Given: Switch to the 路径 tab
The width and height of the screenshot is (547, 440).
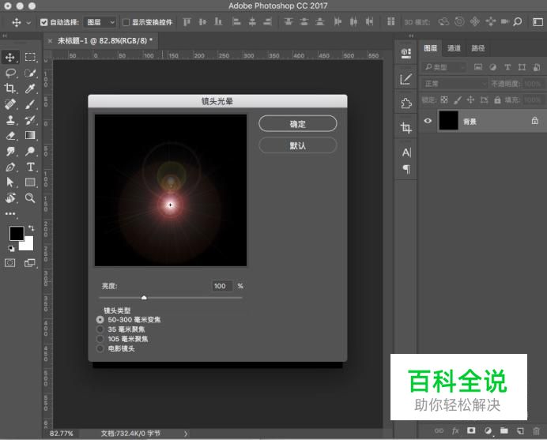Looking at the screenshot, I should [x=478, y=48].
